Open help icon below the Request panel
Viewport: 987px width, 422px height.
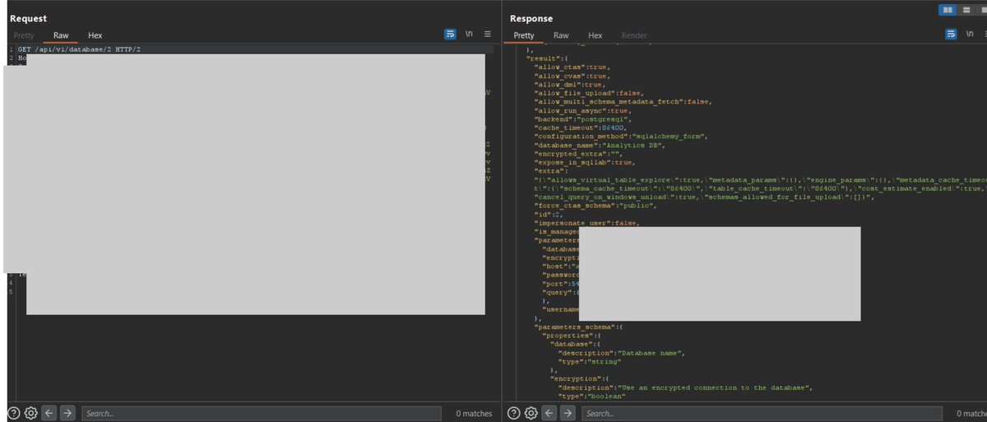14,413
